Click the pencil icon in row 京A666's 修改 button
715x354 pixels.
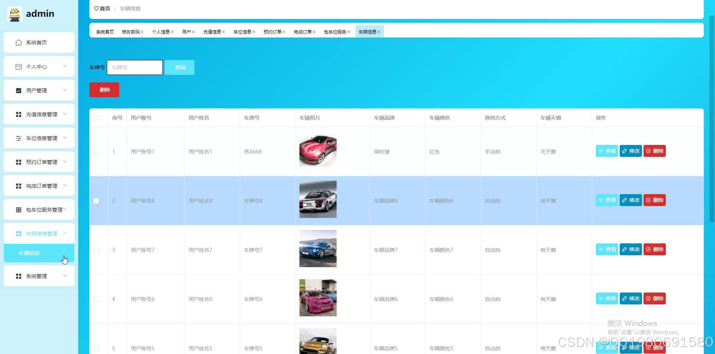tap(625, 151)
